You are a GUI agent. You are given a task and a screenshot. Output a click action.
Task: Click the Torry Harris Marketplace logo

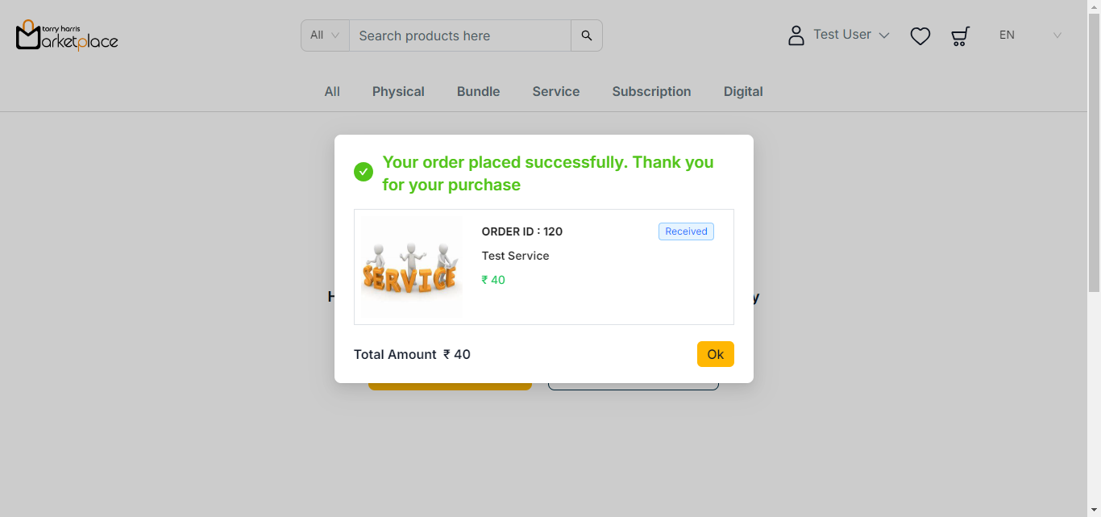(x=67, y=35)
